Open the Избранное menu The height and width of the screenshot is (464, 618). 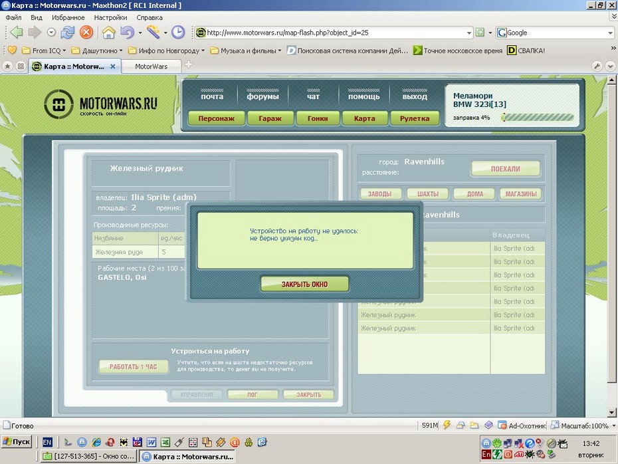tap(68, 17)
